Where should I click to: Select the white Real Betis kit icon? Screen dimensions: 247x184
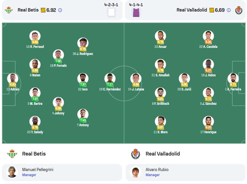tap(111, 12)
